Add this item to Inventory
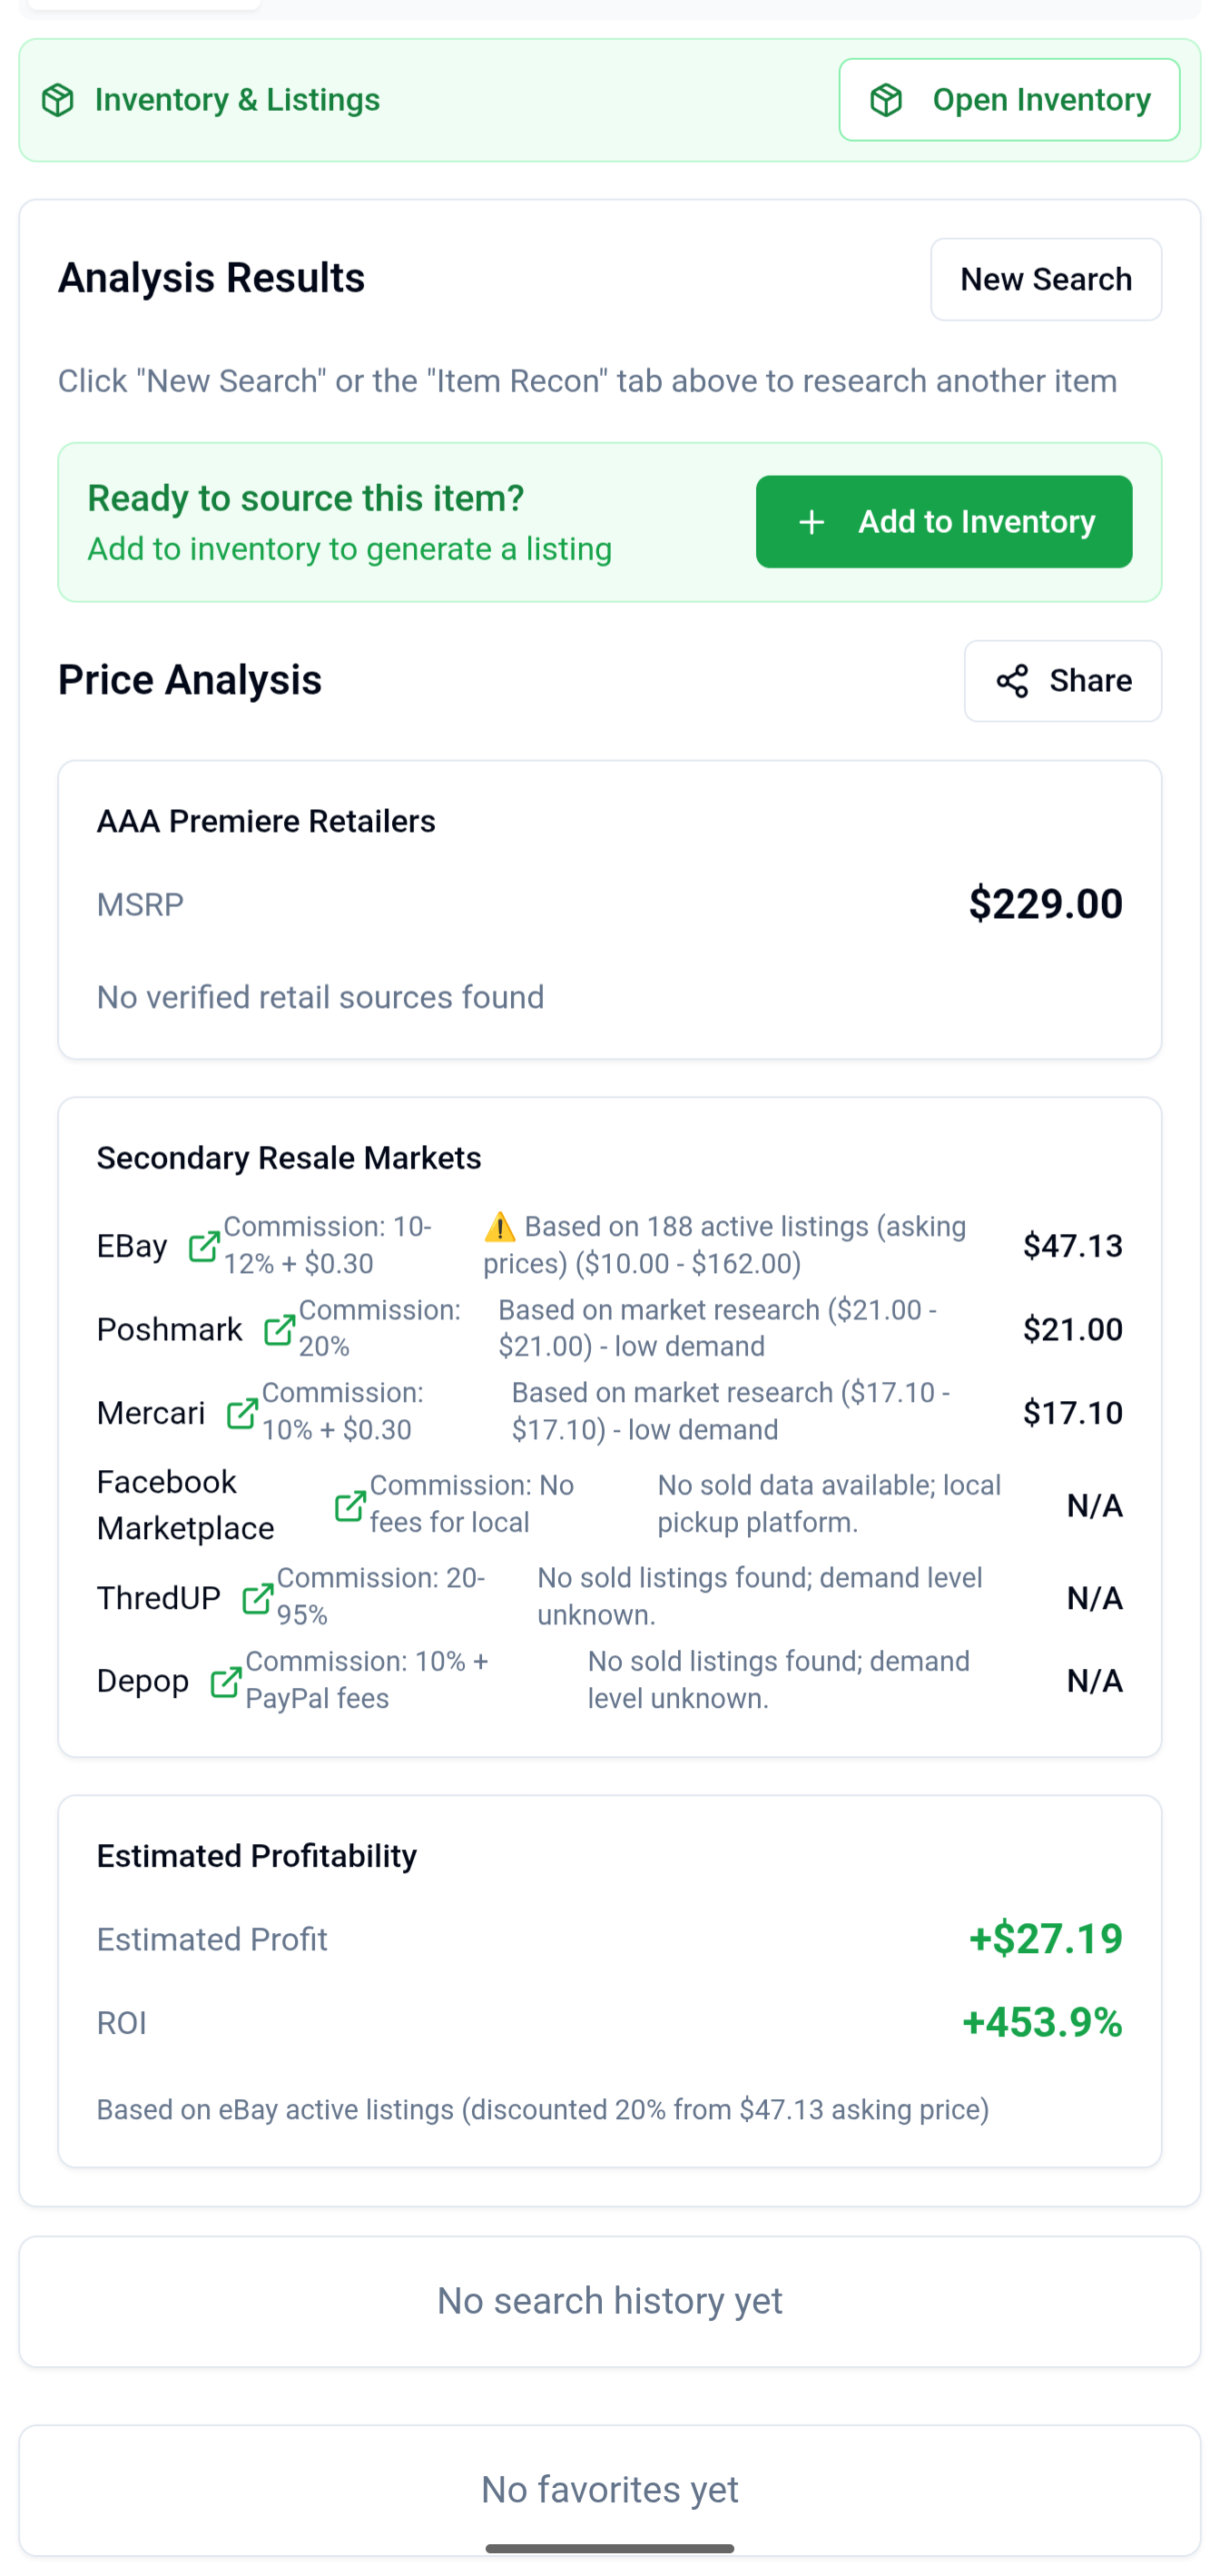The width and height of the screenshot is (1220, 2576). (x=943, y=521)
